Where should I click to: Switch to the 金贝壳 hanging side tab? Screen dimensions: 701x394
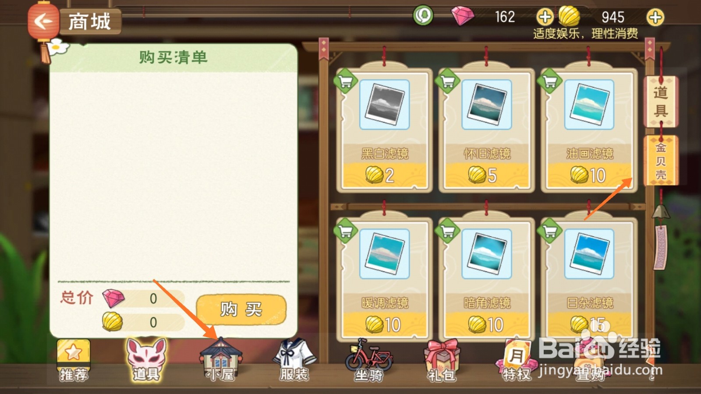click(661, 161)
